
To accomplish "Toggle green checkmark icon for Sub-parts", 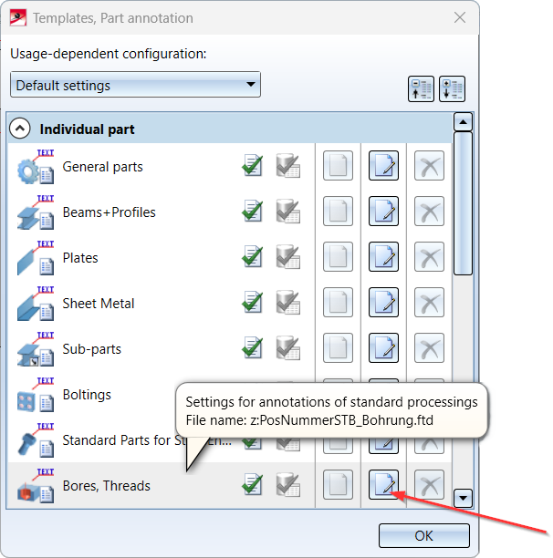I will coord(253,347).
